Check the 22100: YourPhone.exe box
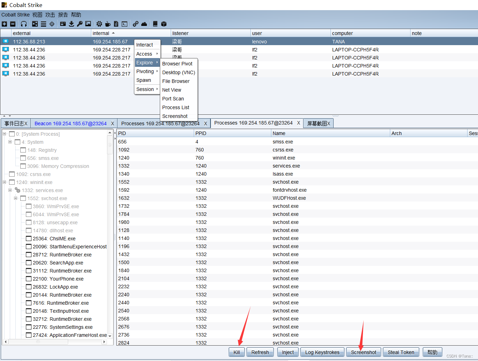The image size is (478, 361). tap(29, 279)
